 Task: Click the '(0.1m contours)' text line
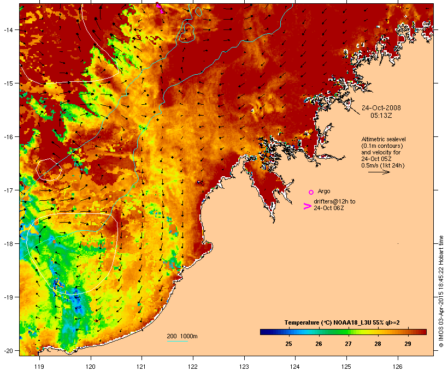point(382,146)
